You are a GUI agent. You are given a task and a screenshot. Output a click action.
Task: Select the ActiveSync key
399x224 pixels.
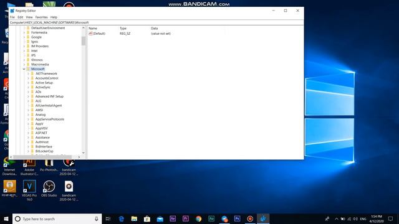click(x=42, y=87)
